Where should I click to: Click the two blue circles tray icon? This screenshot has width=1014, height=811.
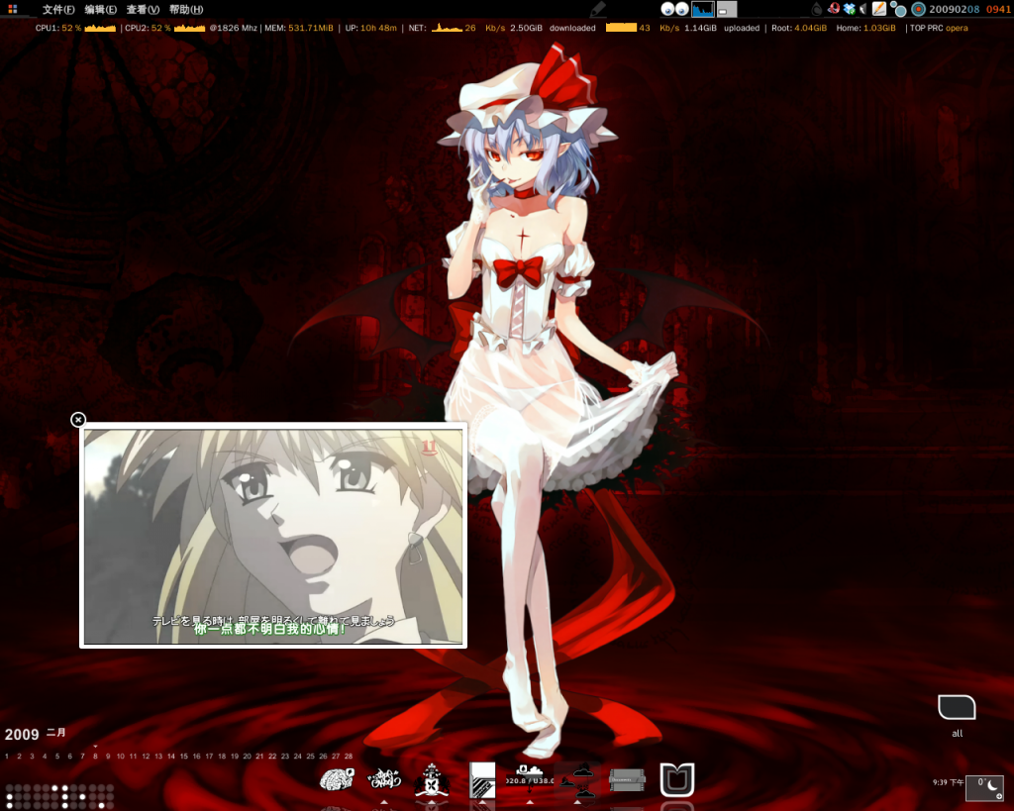(897, 8)
